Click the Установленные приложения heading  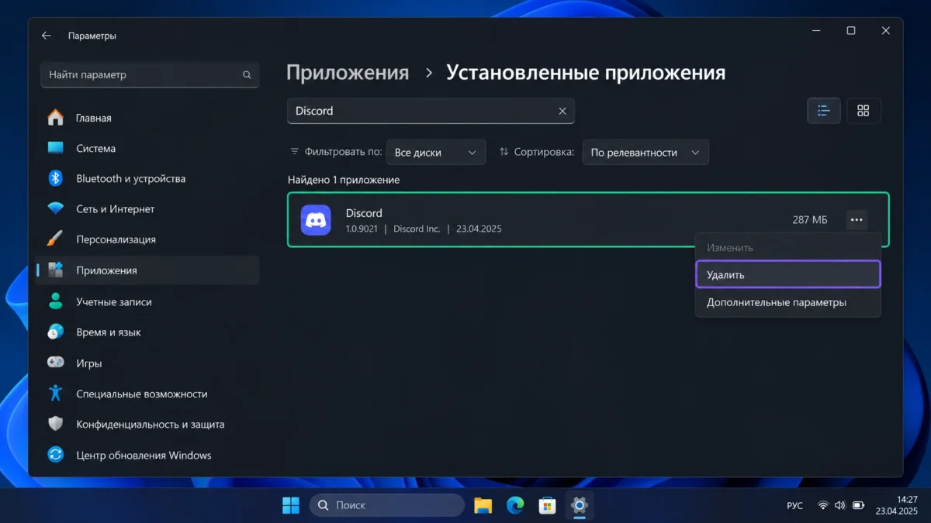pos(586,73)
